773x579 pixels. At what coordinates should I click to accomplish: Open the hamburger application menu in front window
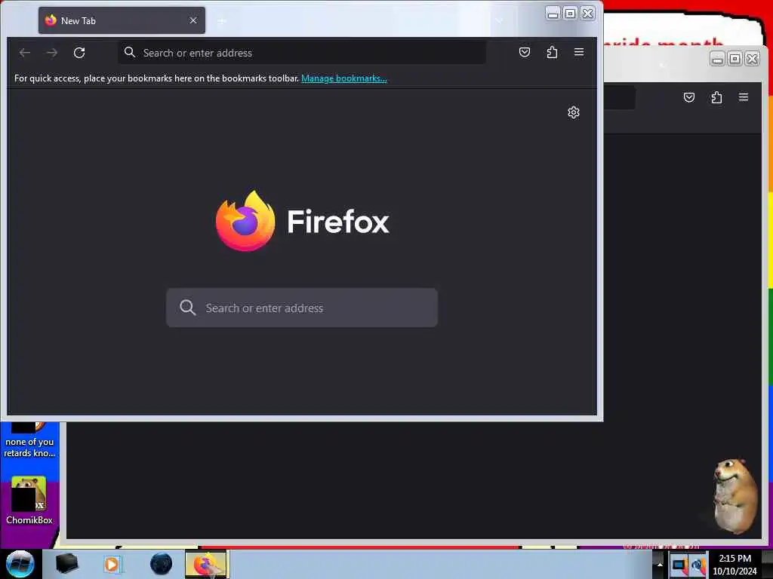(x=579, y=52)
